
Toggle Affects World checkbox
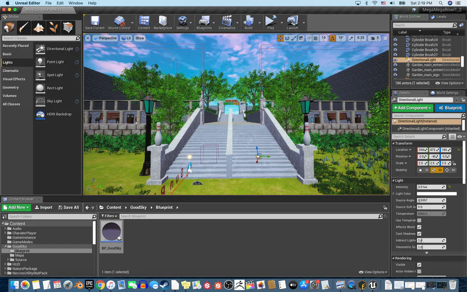(419, 227)
